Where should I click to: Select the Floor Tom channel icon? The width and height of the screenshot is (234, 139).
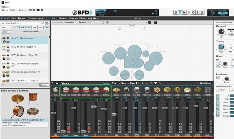click(147, 90)
